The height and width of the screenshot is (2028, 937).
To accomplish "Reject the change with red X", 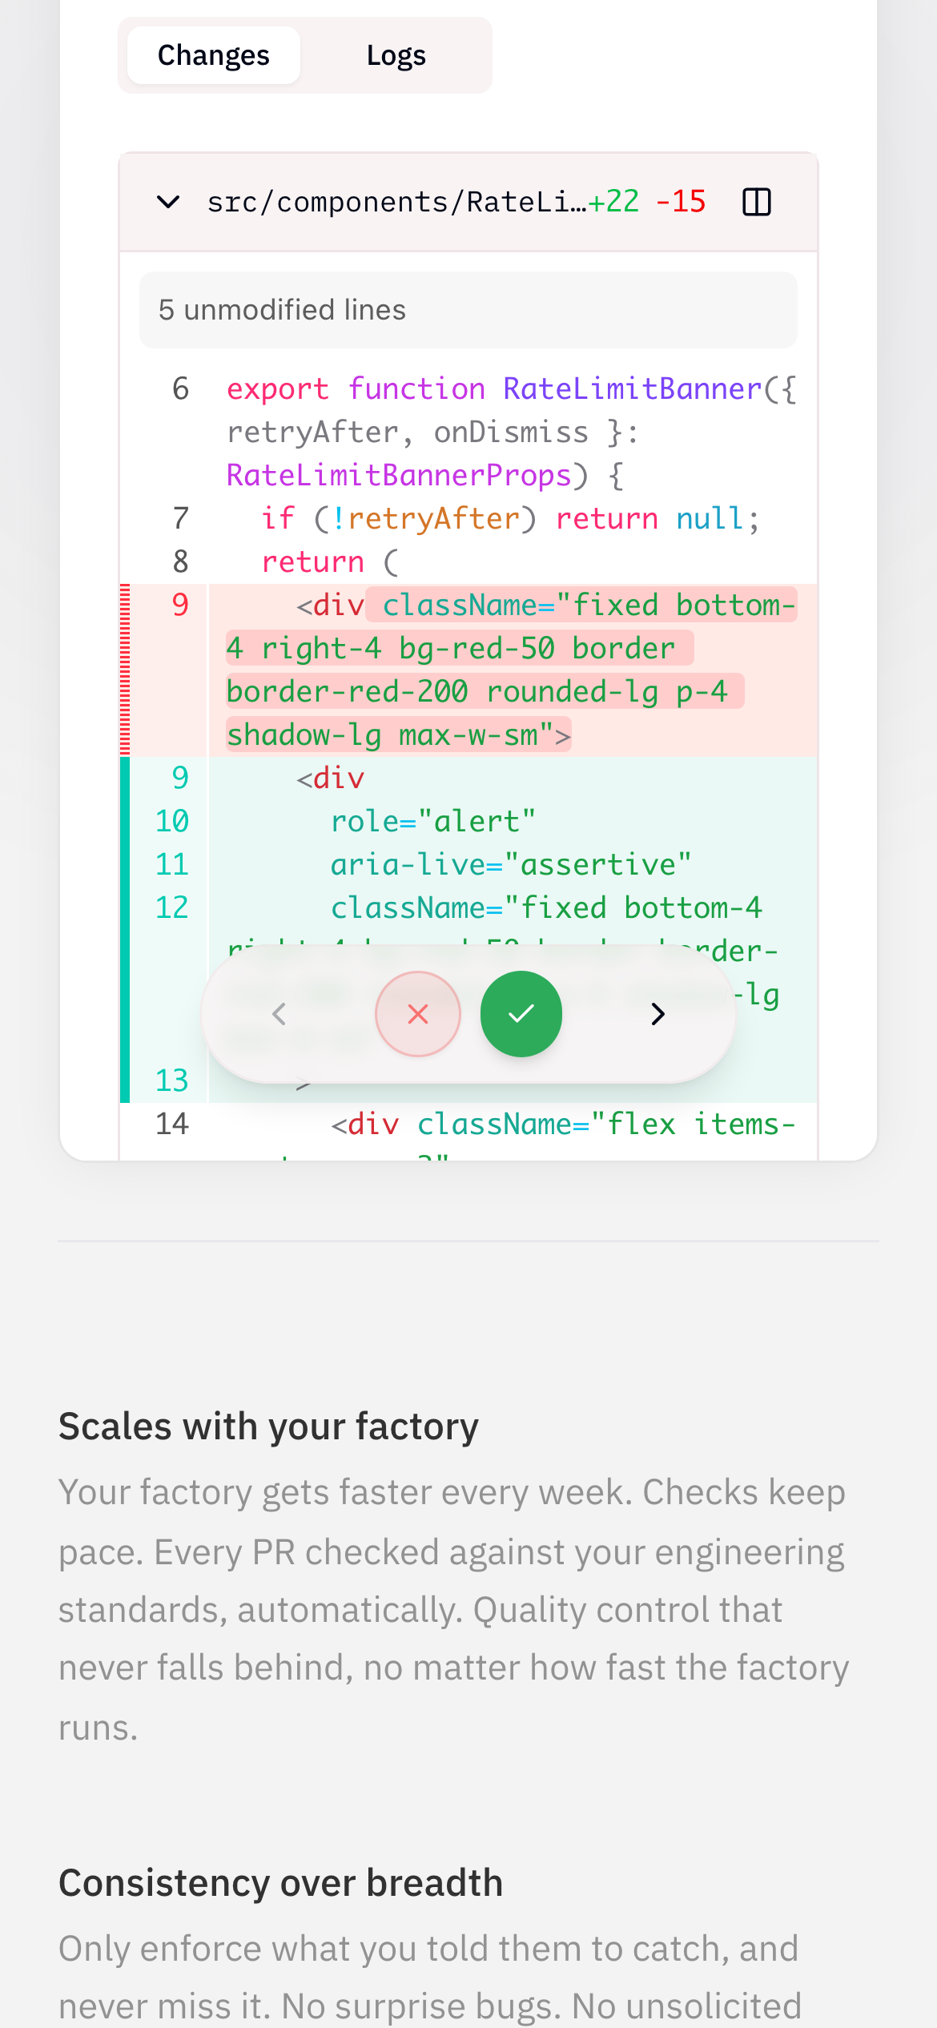I will pos(417,1014).
